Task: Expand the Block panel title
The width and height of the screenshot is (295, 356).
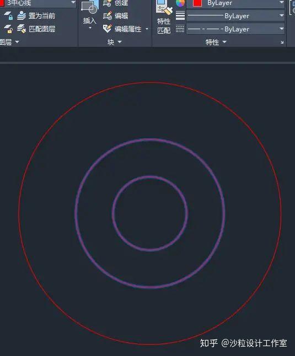Action: tap(115, 42)
